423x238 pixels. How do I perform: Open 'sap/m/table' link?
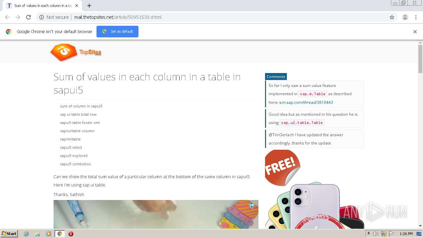click(70, 139)
